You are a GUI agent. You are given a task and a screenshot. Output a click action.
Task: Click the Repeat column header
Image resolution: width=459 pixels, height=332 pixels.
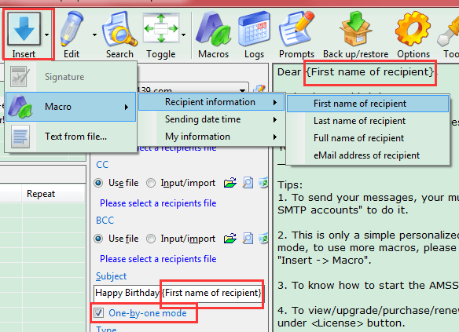click(x=41, y=194)
